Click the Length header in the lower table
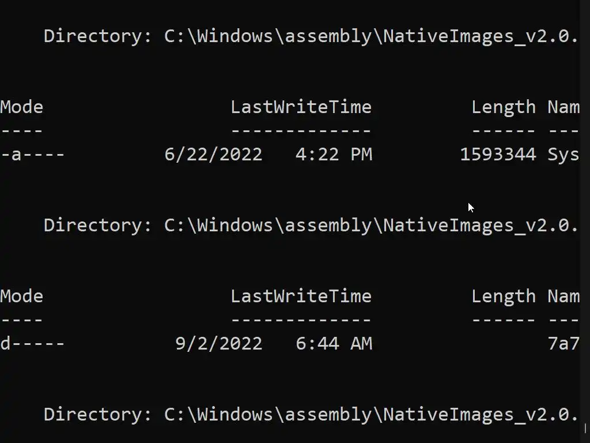 pyautogui.click(x=504, y=296)
